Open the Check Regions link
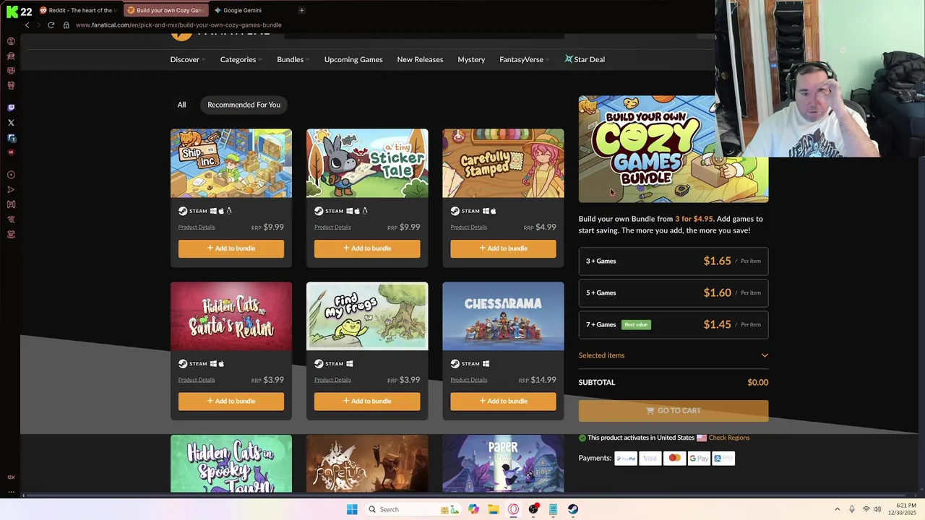This screenshot has width=925, height=520. 729,438
